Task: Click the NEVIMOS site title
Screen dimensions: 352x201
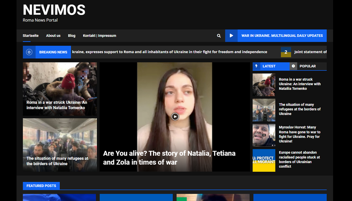Action: click(54, 10)
